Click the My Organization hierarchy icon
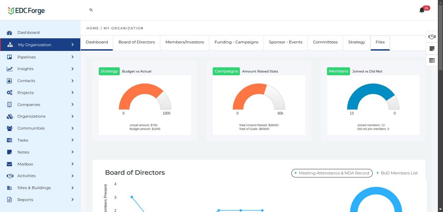 click(10, 45)
